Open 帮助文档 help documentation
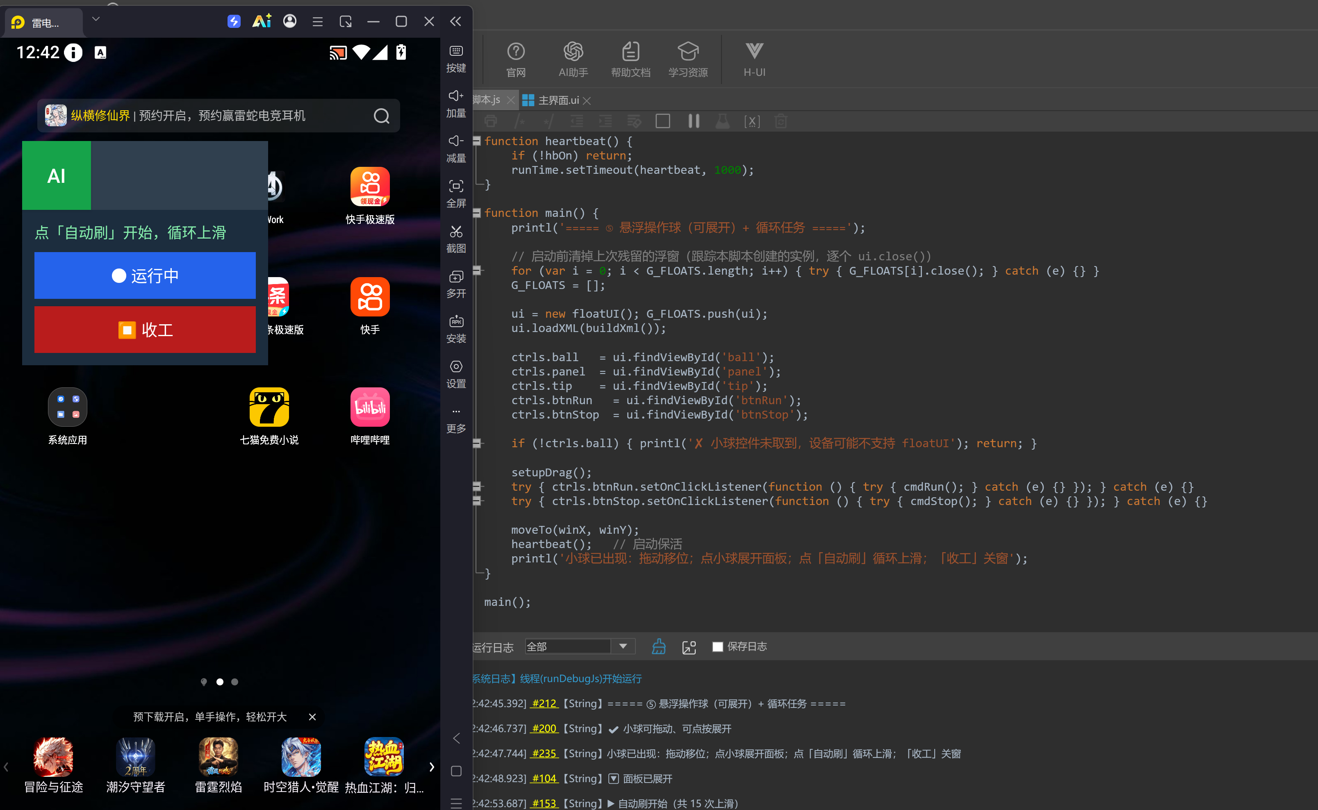 pos(631,59)
